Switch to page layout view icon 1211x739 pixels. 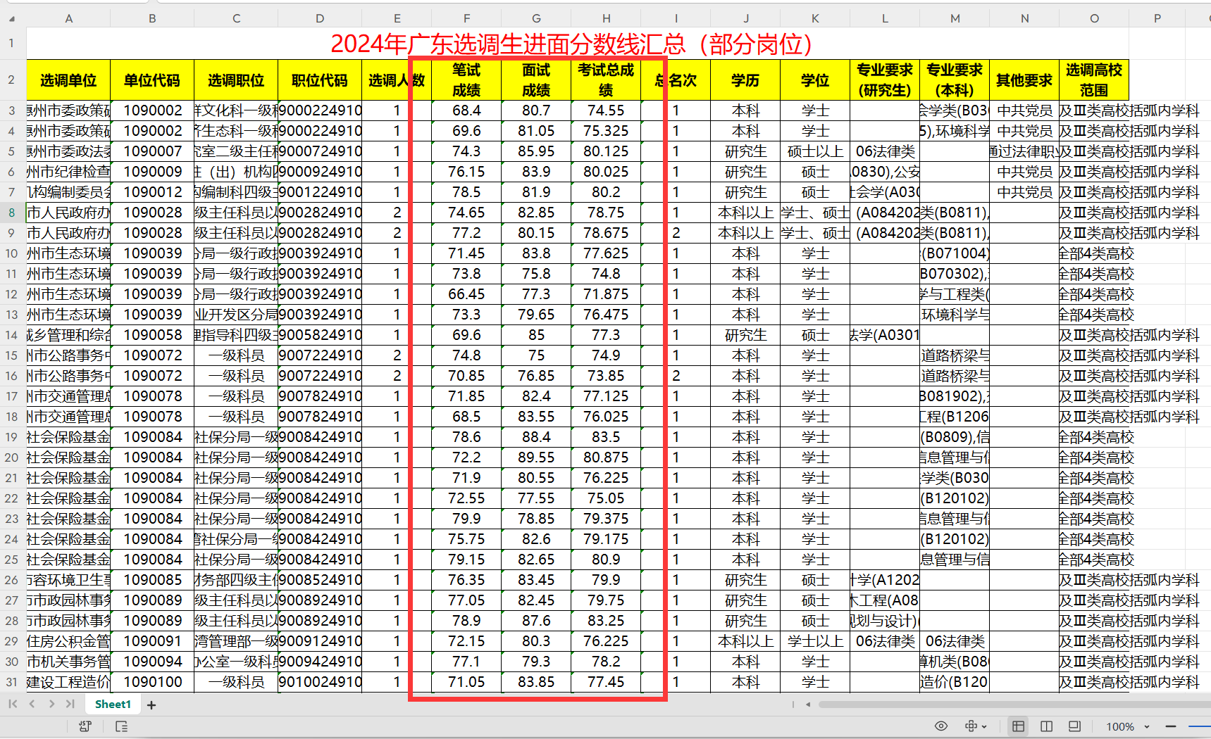(1074, 726)
